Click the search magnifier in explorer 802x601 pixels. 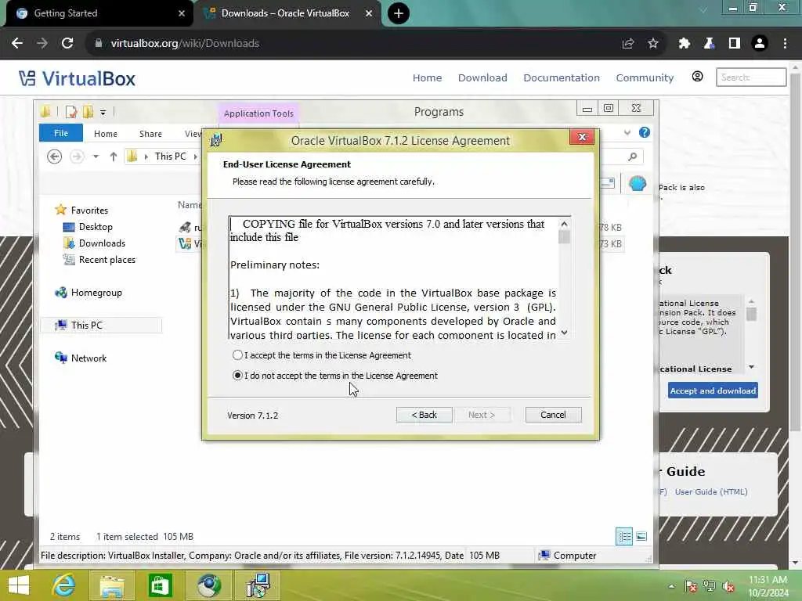click(x=633, y=157)
